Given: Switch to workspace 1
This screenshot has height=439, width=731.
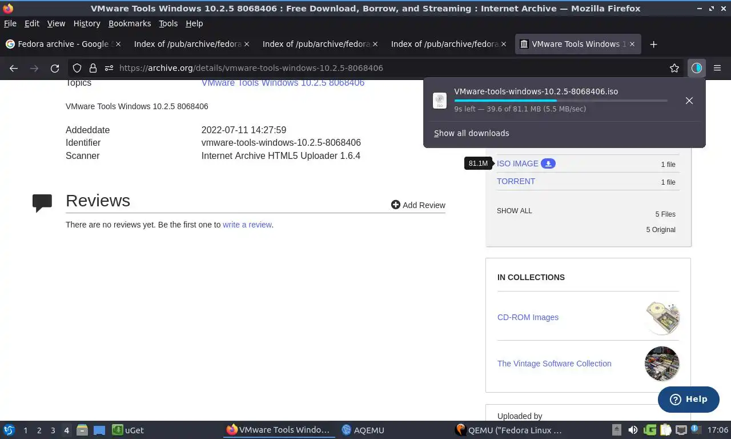Looking at the screenshot, I should pyautogui.click(x=25, y=430).
